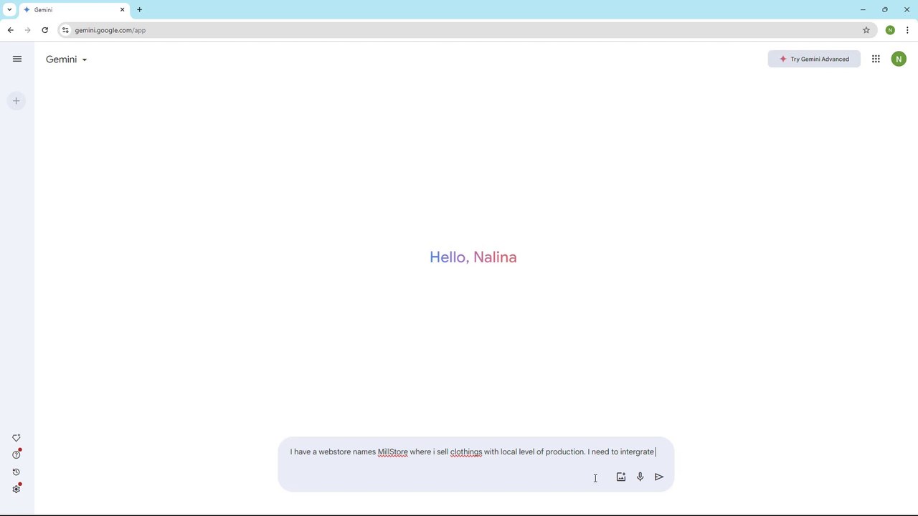Open the Chrome three-dot menu
918x516 pixels.
907,30
